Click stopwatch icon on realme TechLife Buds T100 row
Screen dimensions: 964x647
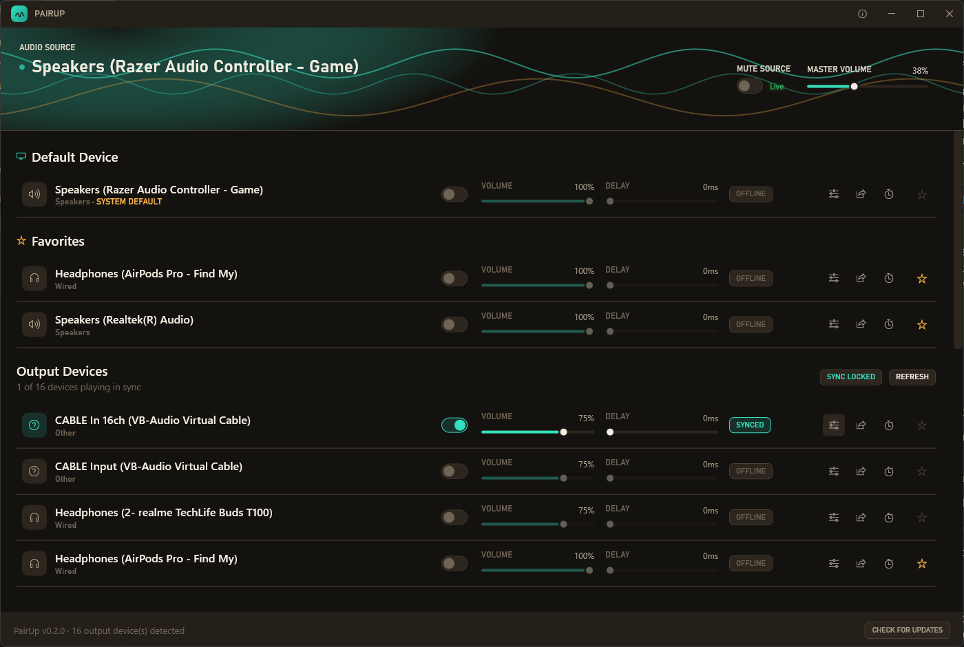click(889, 518)
